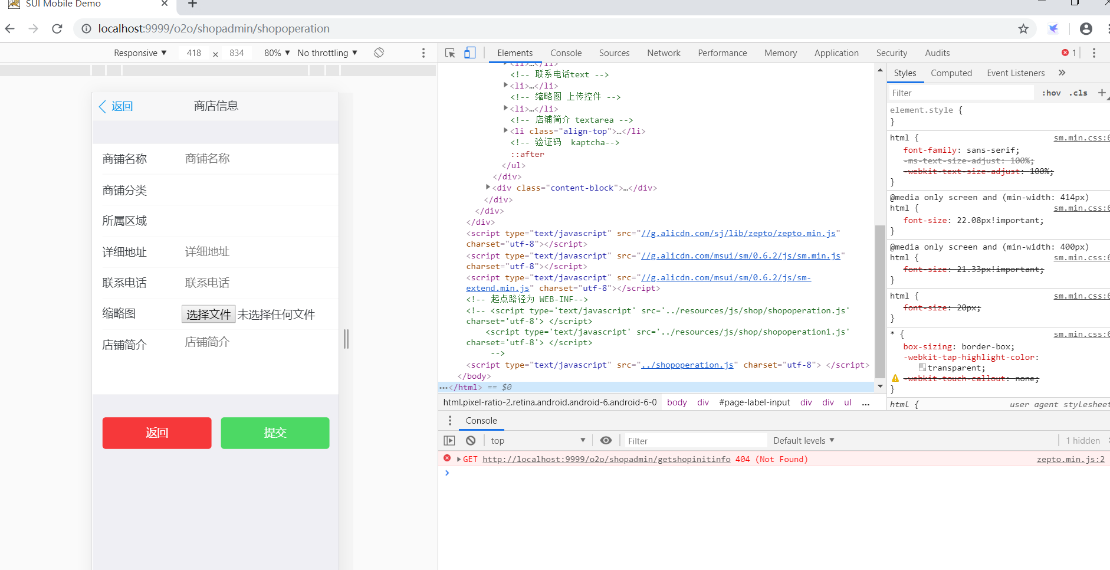Screen dimensions: 1110x570
Task: Expand the li node under 联系电话 comment
Action: (x=505, y=85)
